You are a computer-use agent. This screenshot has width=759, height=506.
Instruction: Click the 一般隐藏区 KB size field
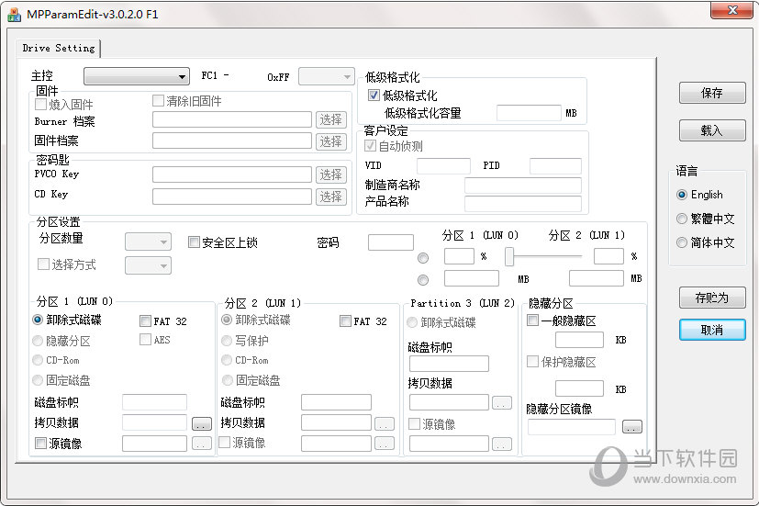point(579,340)
